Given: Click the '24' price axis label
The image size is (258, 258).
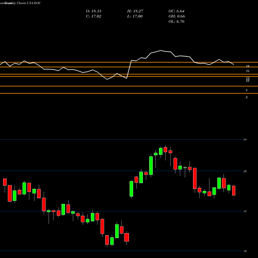Looking at the screenshot, I should [x=245, y=139].
